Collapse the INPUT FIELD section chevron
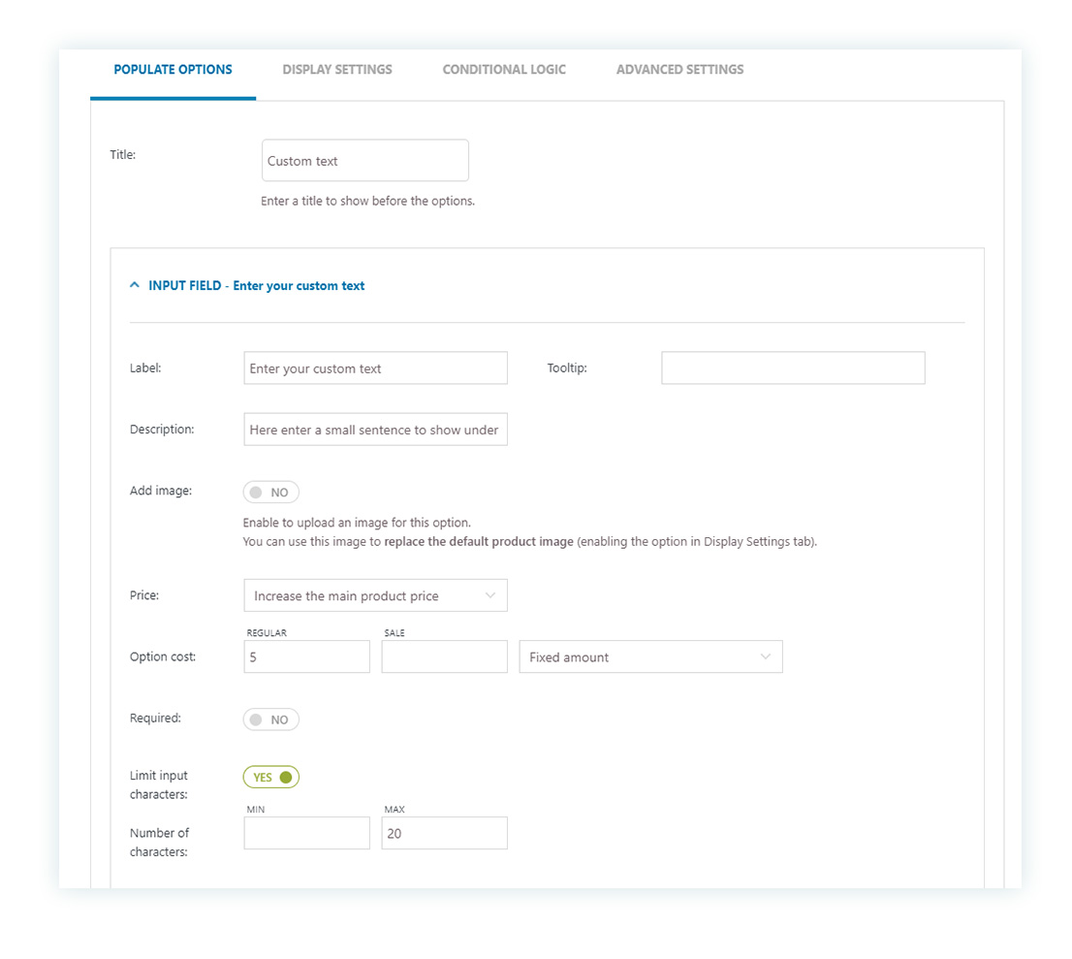The height and width of the screenshot is (959, 1072). 134,284
